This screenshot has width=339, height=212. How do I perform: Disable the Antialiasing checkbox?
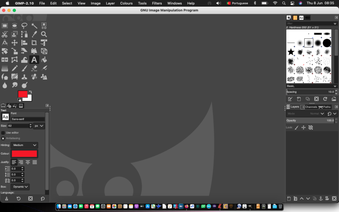click(x=3, y=138)
